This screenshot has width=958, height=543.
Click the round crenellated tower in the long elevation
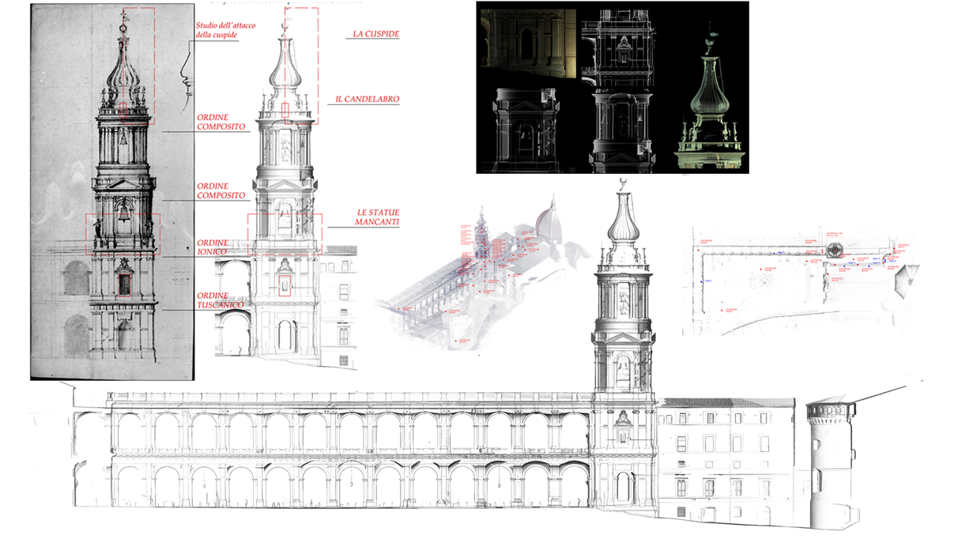click(828, 458)
